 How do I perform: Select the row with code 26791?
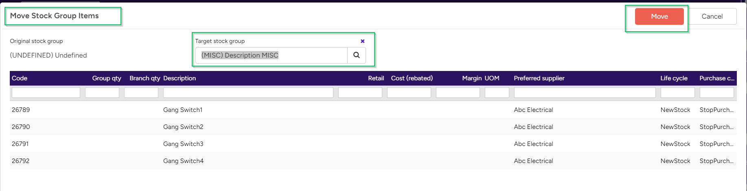click(373, 144)
